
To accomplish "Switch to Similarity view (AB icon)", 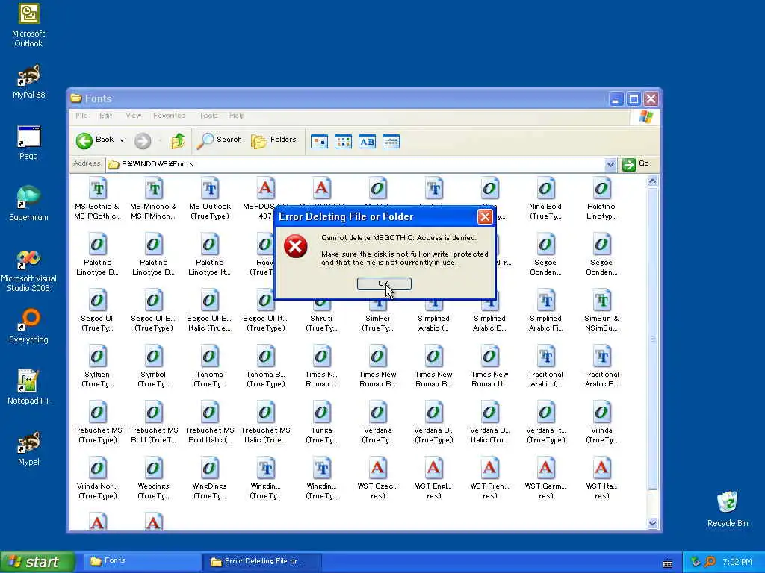I will click(367, 142).
